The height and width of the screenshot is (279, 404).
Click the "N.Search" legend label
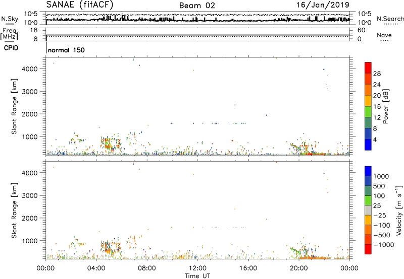(x=390, y=19)
